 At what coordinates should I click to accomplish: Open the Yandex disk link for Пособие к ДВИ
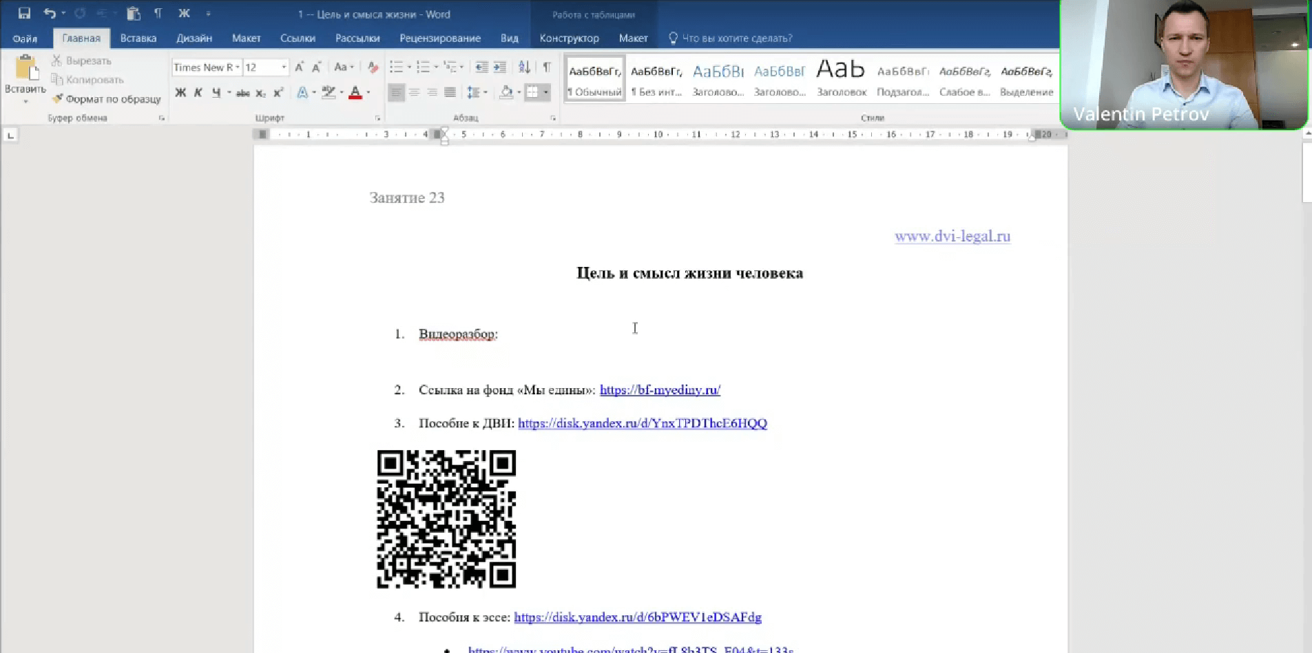[x=643, y=424]
